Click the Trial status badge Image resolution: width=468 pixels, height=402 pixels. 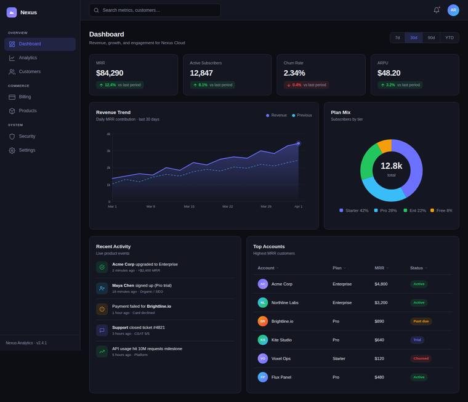(418, 340)
